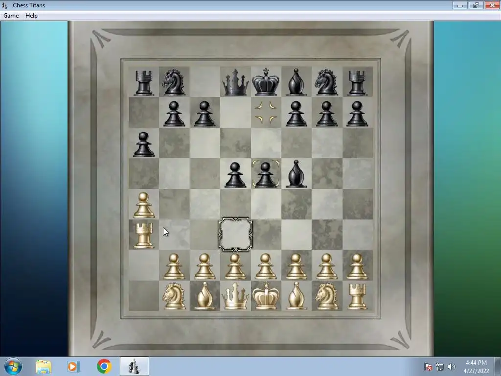
Task: Open Google Chrome from the taskbar
Action: pos(104,366)
